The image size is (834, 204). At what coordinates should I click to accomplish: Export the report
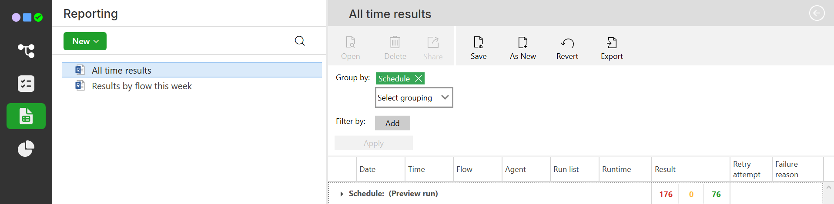(611, 48)
